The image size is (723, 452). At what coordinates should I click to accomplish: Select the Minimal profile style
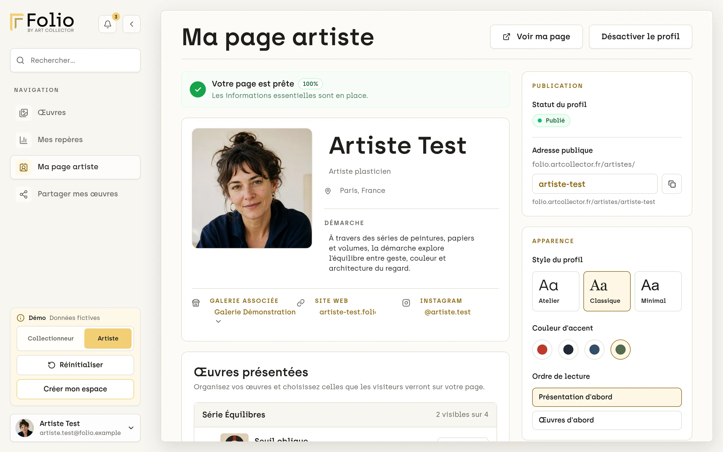(x=658, y=291)
